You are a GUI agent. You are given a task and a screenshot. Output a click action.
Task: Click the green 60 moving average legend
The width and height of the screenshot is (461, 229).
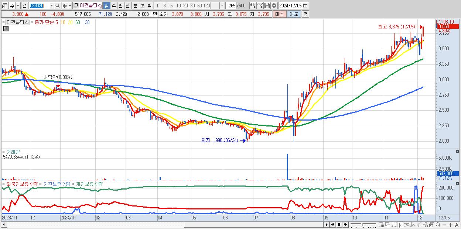(78, 22)
